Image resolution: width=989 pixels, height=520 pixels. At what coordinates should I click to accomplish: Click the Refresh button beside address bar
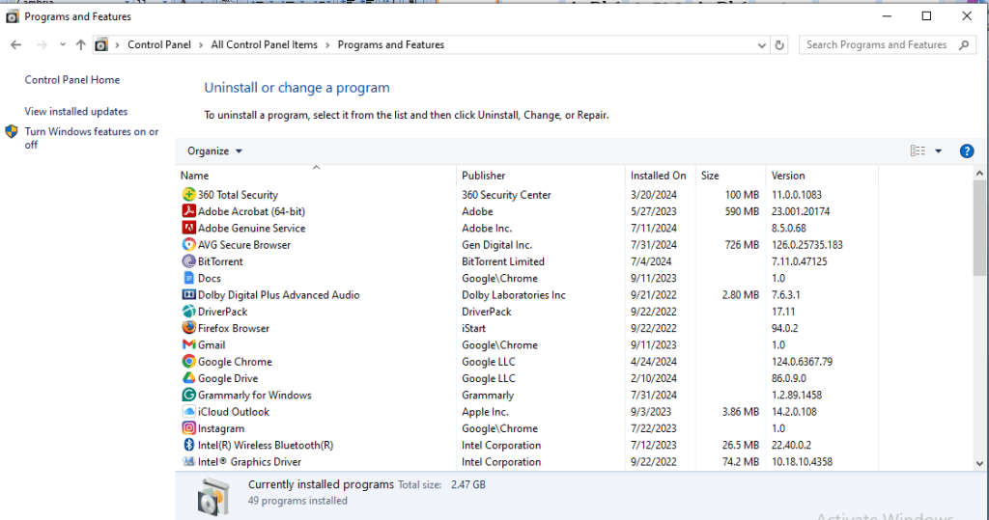pos(780,44)
